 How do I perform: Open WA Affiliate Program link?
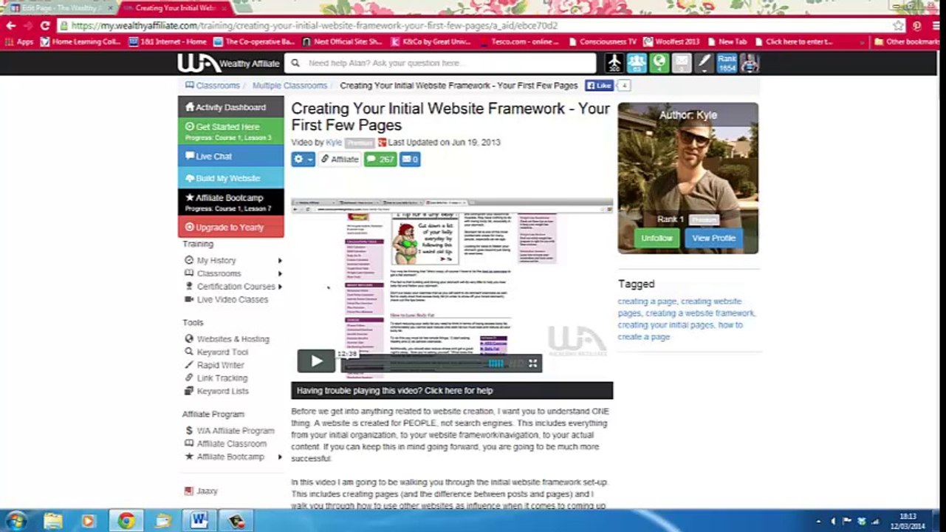pos(229,431)
